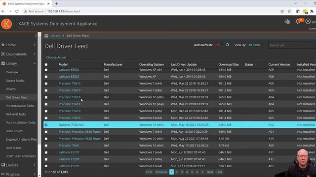Click the globe settings icon in header
Image resolution: width=316 pixels, height=177 pixels.
tap(287, 21)
